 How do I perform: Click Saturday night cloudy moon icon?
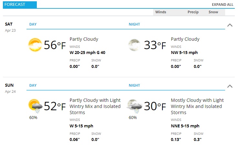coord(134,45)
